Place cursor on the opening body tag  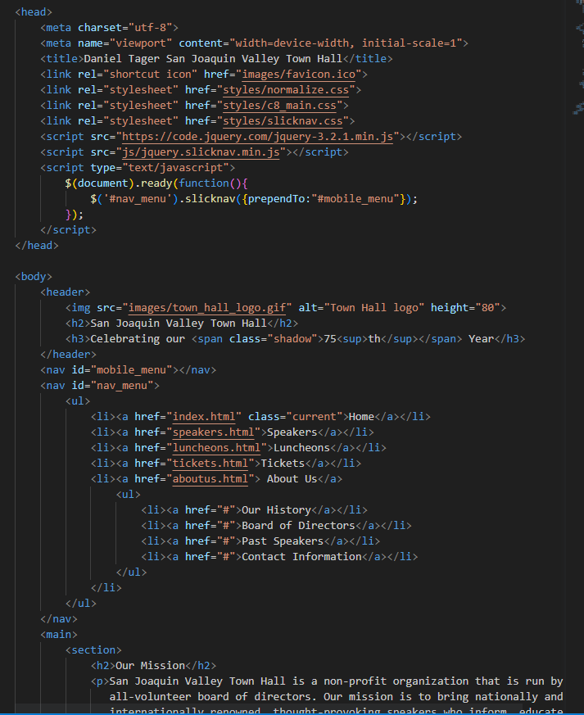tap(34, 276)
